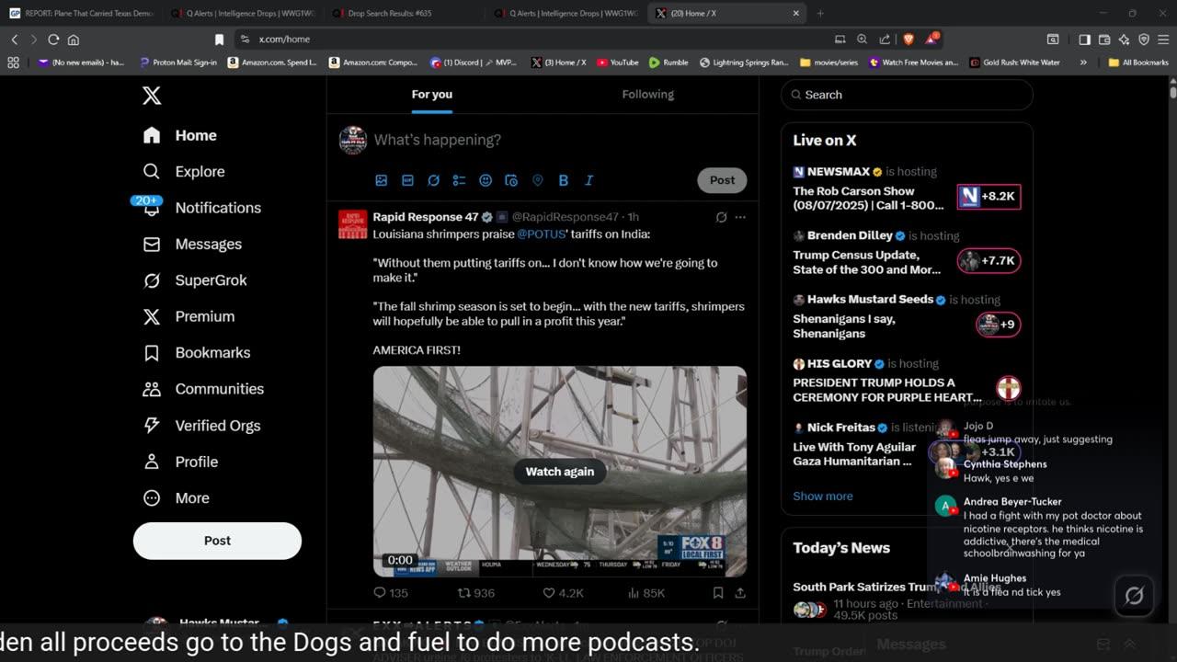Share the Rapid Response post
The width and height of the screenshot is (1177, 662).
click(740, 593)
